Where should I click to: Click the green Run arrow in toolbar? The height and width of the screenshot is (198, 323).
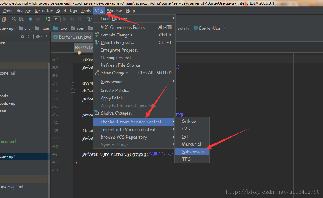pyautogui.click(x=64, y=19)
